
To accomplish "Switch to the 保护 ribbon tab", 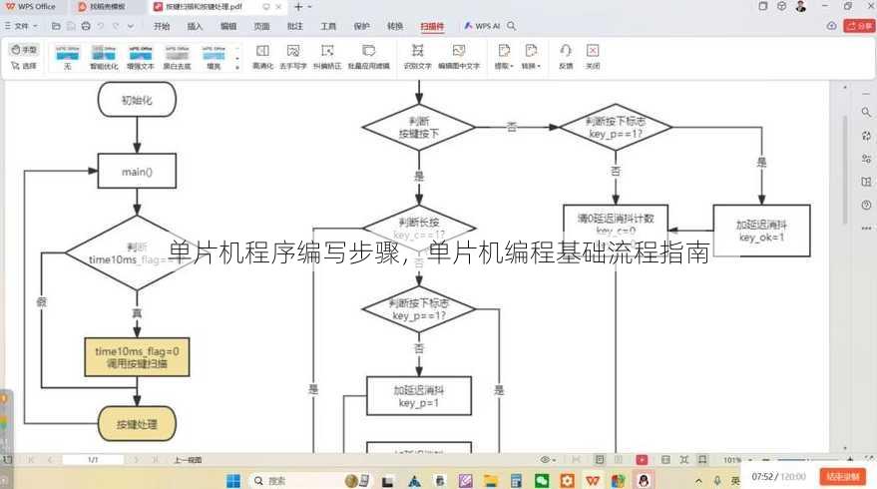I will click(362, 26).
